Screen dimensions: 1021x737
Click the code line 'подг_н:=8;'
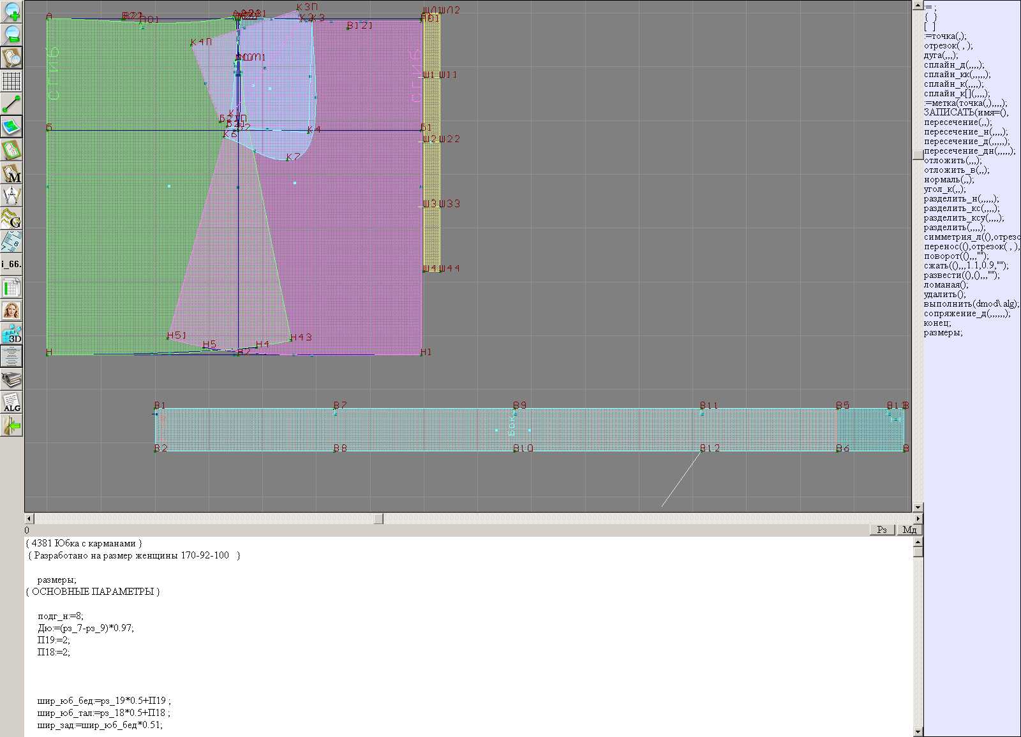pyautogui.click(x=61, y=616)
